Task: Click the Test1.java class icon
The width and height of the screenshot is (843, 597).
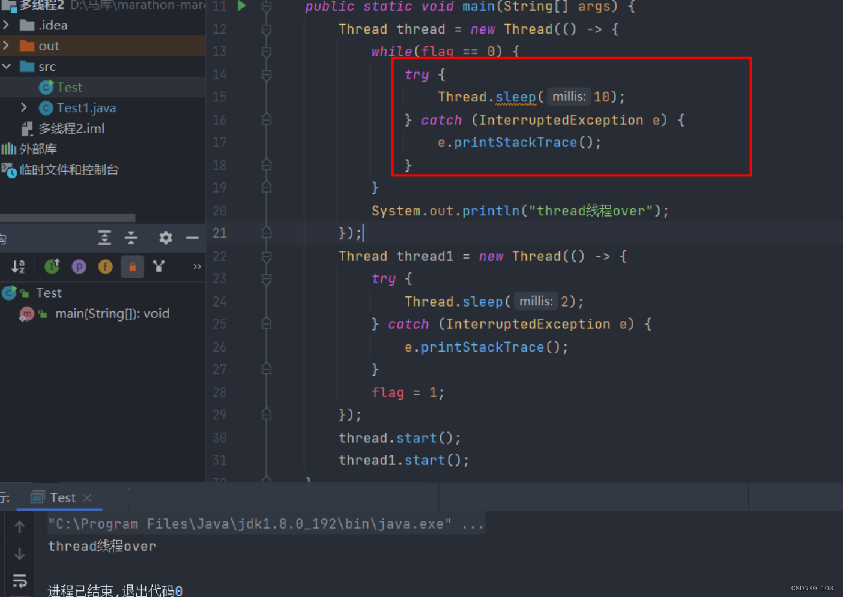Action: tap(46, 108)
